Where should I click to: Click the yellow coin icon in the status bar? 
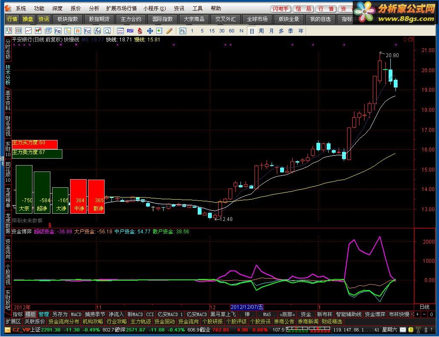point(411,330)
